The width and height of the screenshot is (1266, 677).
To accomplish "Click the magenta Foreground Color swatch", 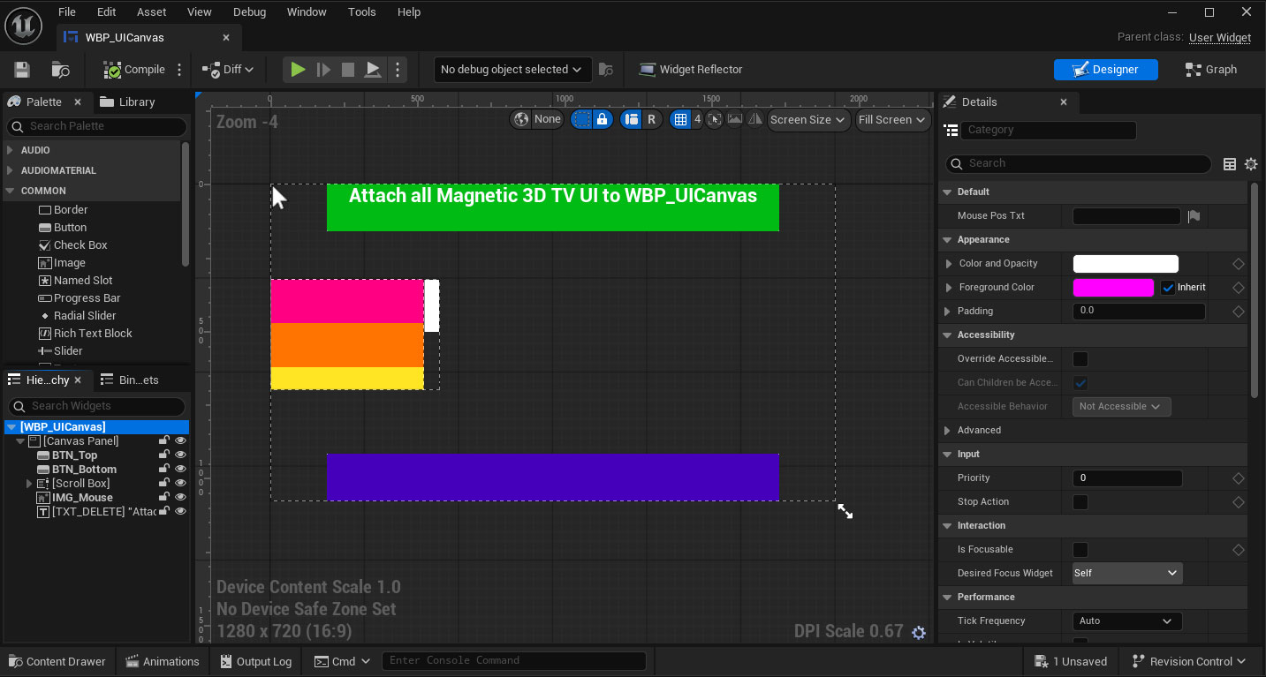I will 1113,287.
